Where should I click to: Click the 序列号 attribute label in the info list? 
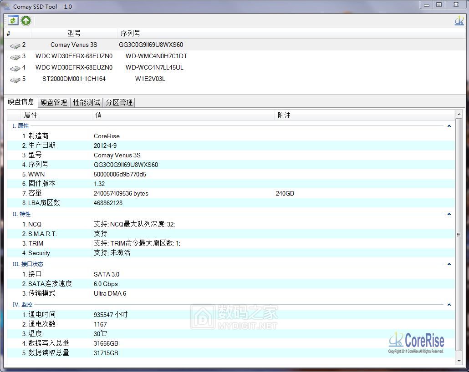pos(36,164)
